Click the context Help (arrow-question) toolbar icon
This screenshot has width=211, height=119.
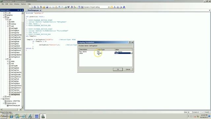click(x=69, y=7)
